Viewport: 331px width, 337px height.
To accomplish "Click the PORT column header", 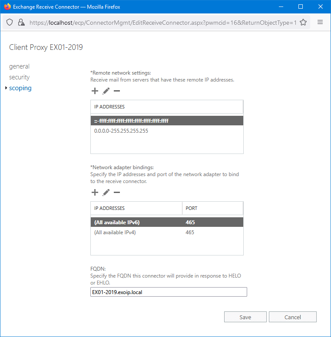I will point(212,208).
